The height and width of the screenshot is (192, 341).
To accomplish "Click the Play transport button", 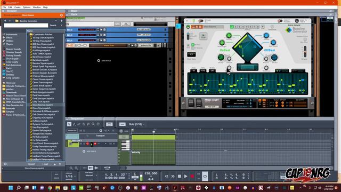I will coord(186,177).
